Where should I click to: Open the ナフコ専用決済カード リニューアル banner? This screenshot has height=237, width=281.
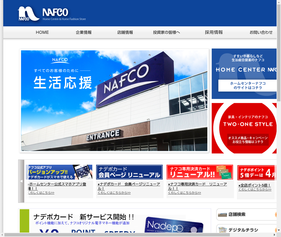click(x=200, y=172)
